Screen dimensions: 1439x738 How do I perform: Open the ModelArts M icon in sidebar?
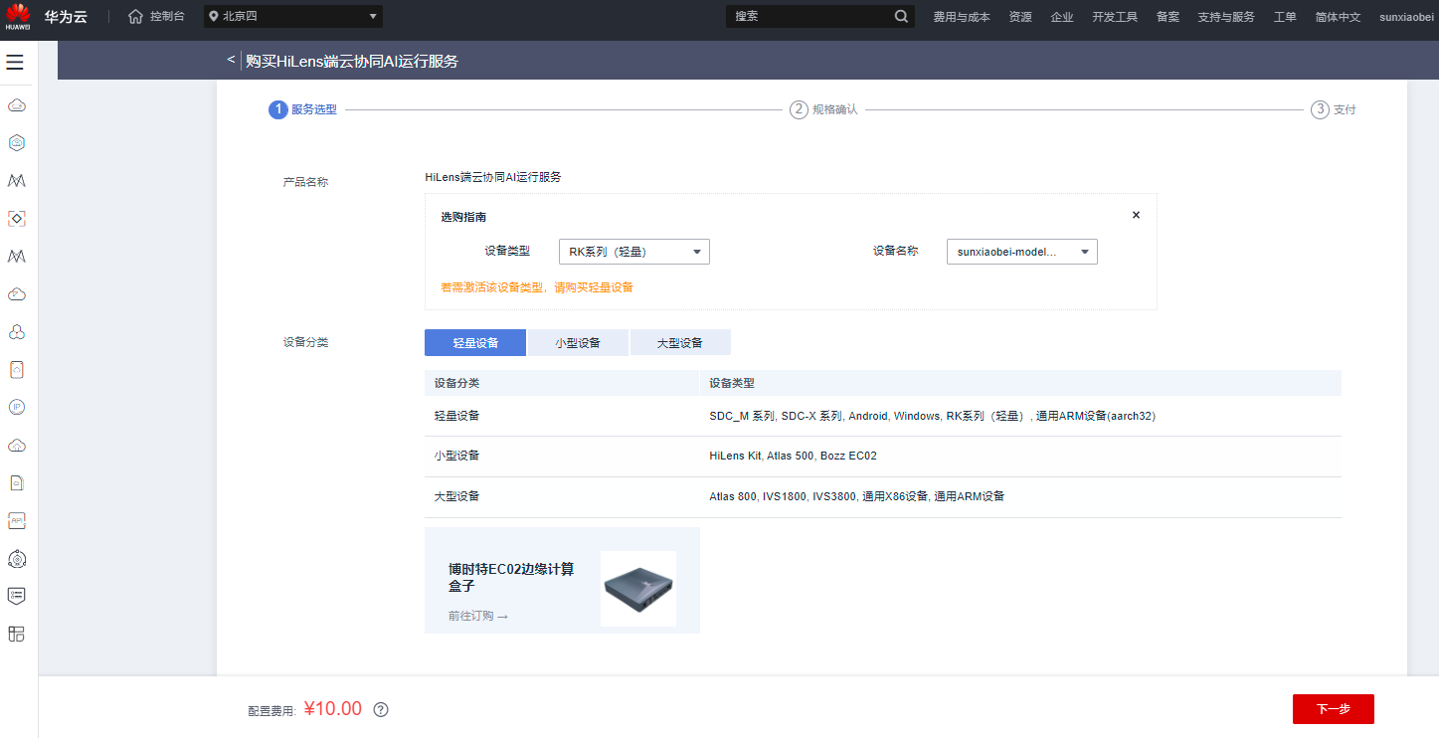(16, 180)
